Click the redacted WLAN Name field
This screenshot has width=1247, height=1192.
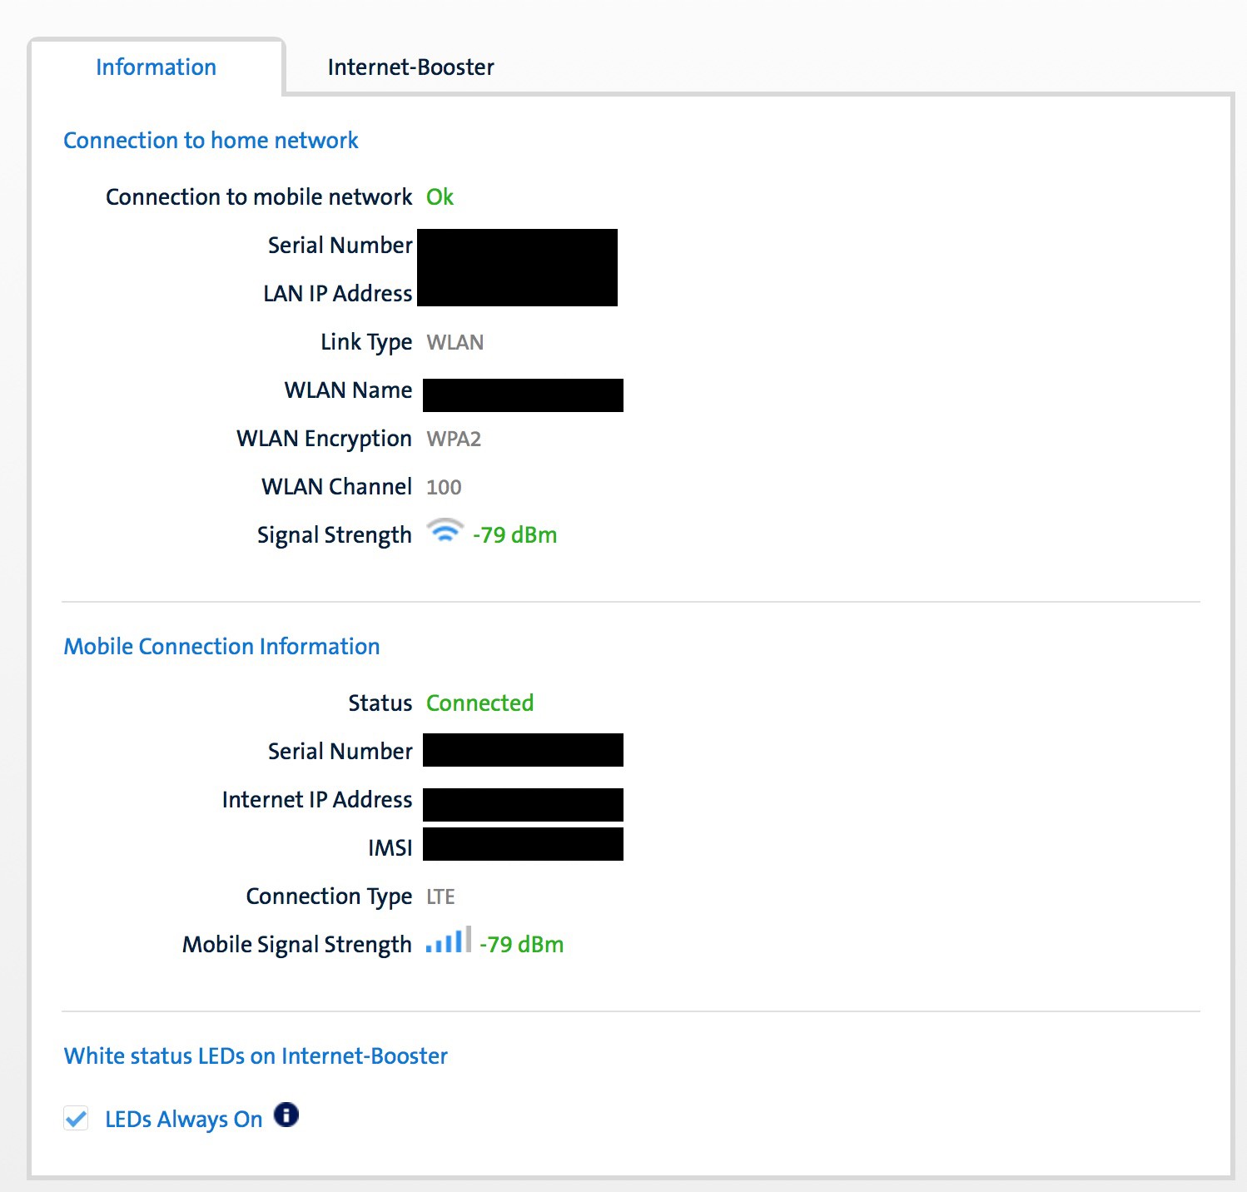click(523, 395)
